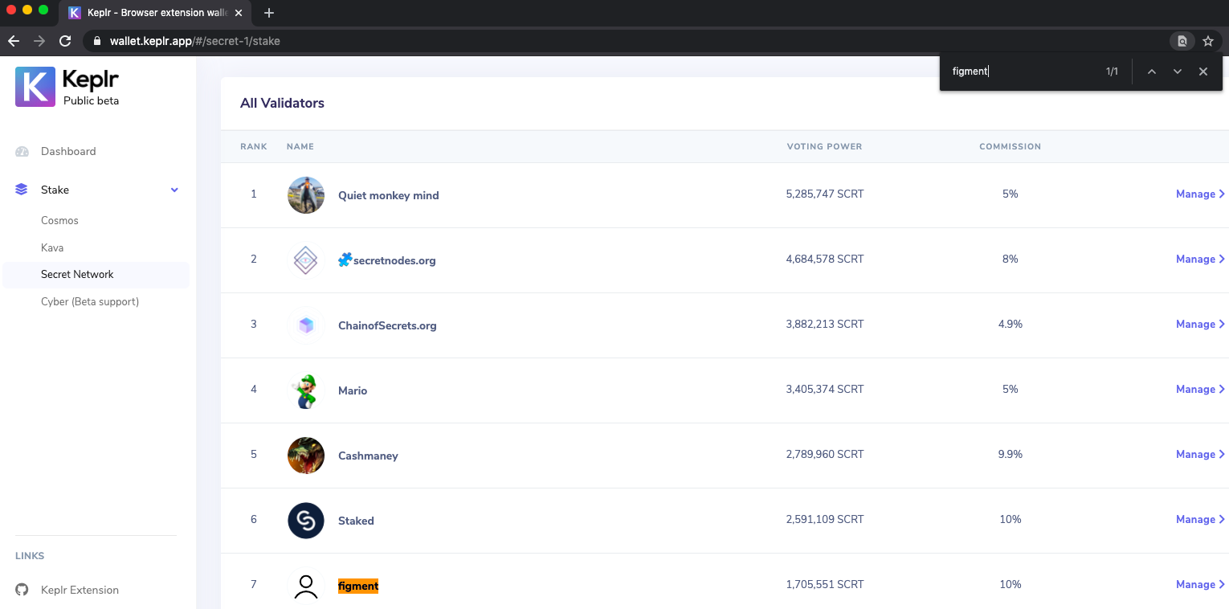
Task: Click 9.9% commission value
Action: click(x=1010, y=454)
